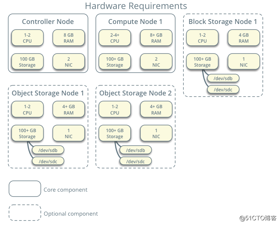Click the dashed Optional component legend box
This screenshot has height=225, width=280.
click(x=25, y=213)
